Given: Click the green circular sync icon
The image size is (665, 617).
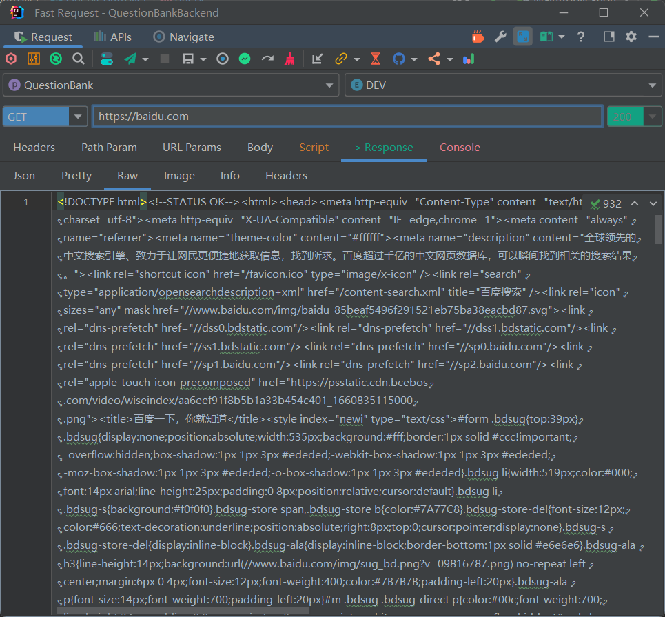Looking at the screenshot, I should coord(56,59).
